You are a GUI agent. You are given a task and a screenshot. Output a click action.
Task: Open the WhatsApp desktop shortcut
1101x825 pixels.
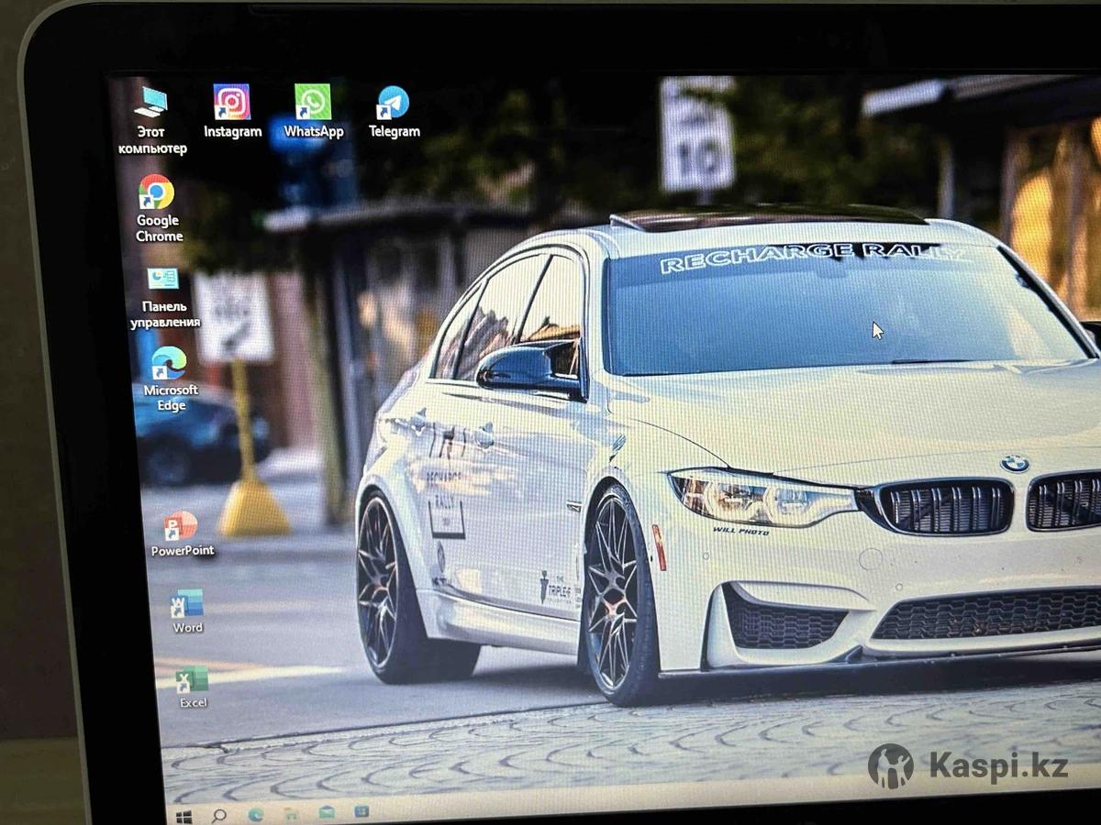click(313, 103)
